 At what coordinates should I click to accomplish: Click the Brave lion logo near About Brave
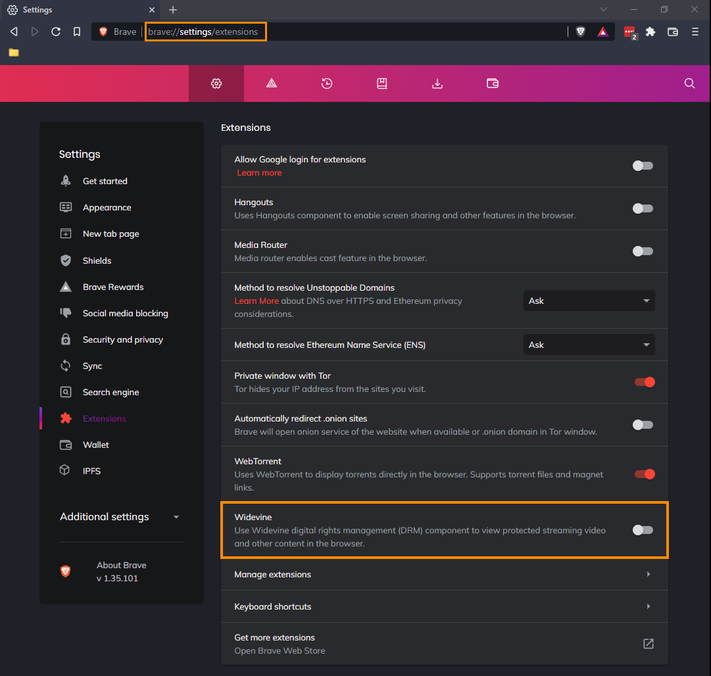pos(66,571)
